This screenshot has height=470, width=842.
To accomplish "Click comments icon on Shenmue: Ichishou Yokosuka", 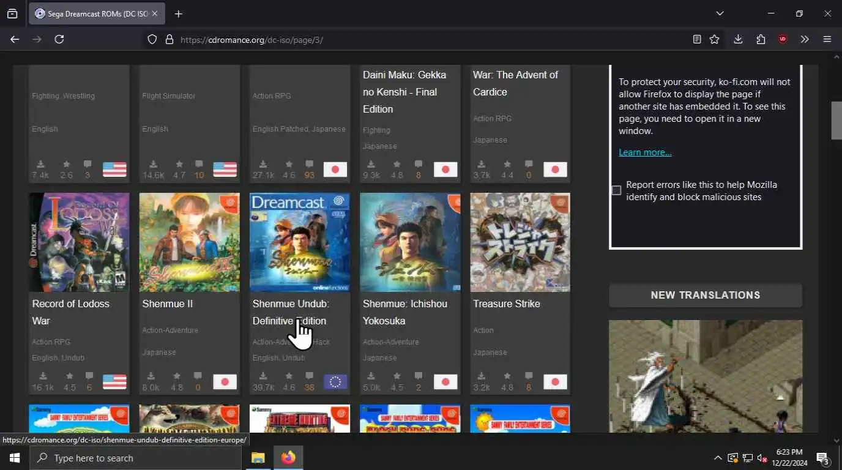I will 419,376.
